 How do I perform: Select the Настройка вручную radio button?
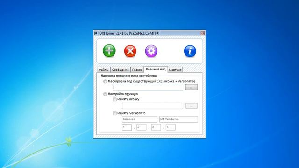point(105,94)
